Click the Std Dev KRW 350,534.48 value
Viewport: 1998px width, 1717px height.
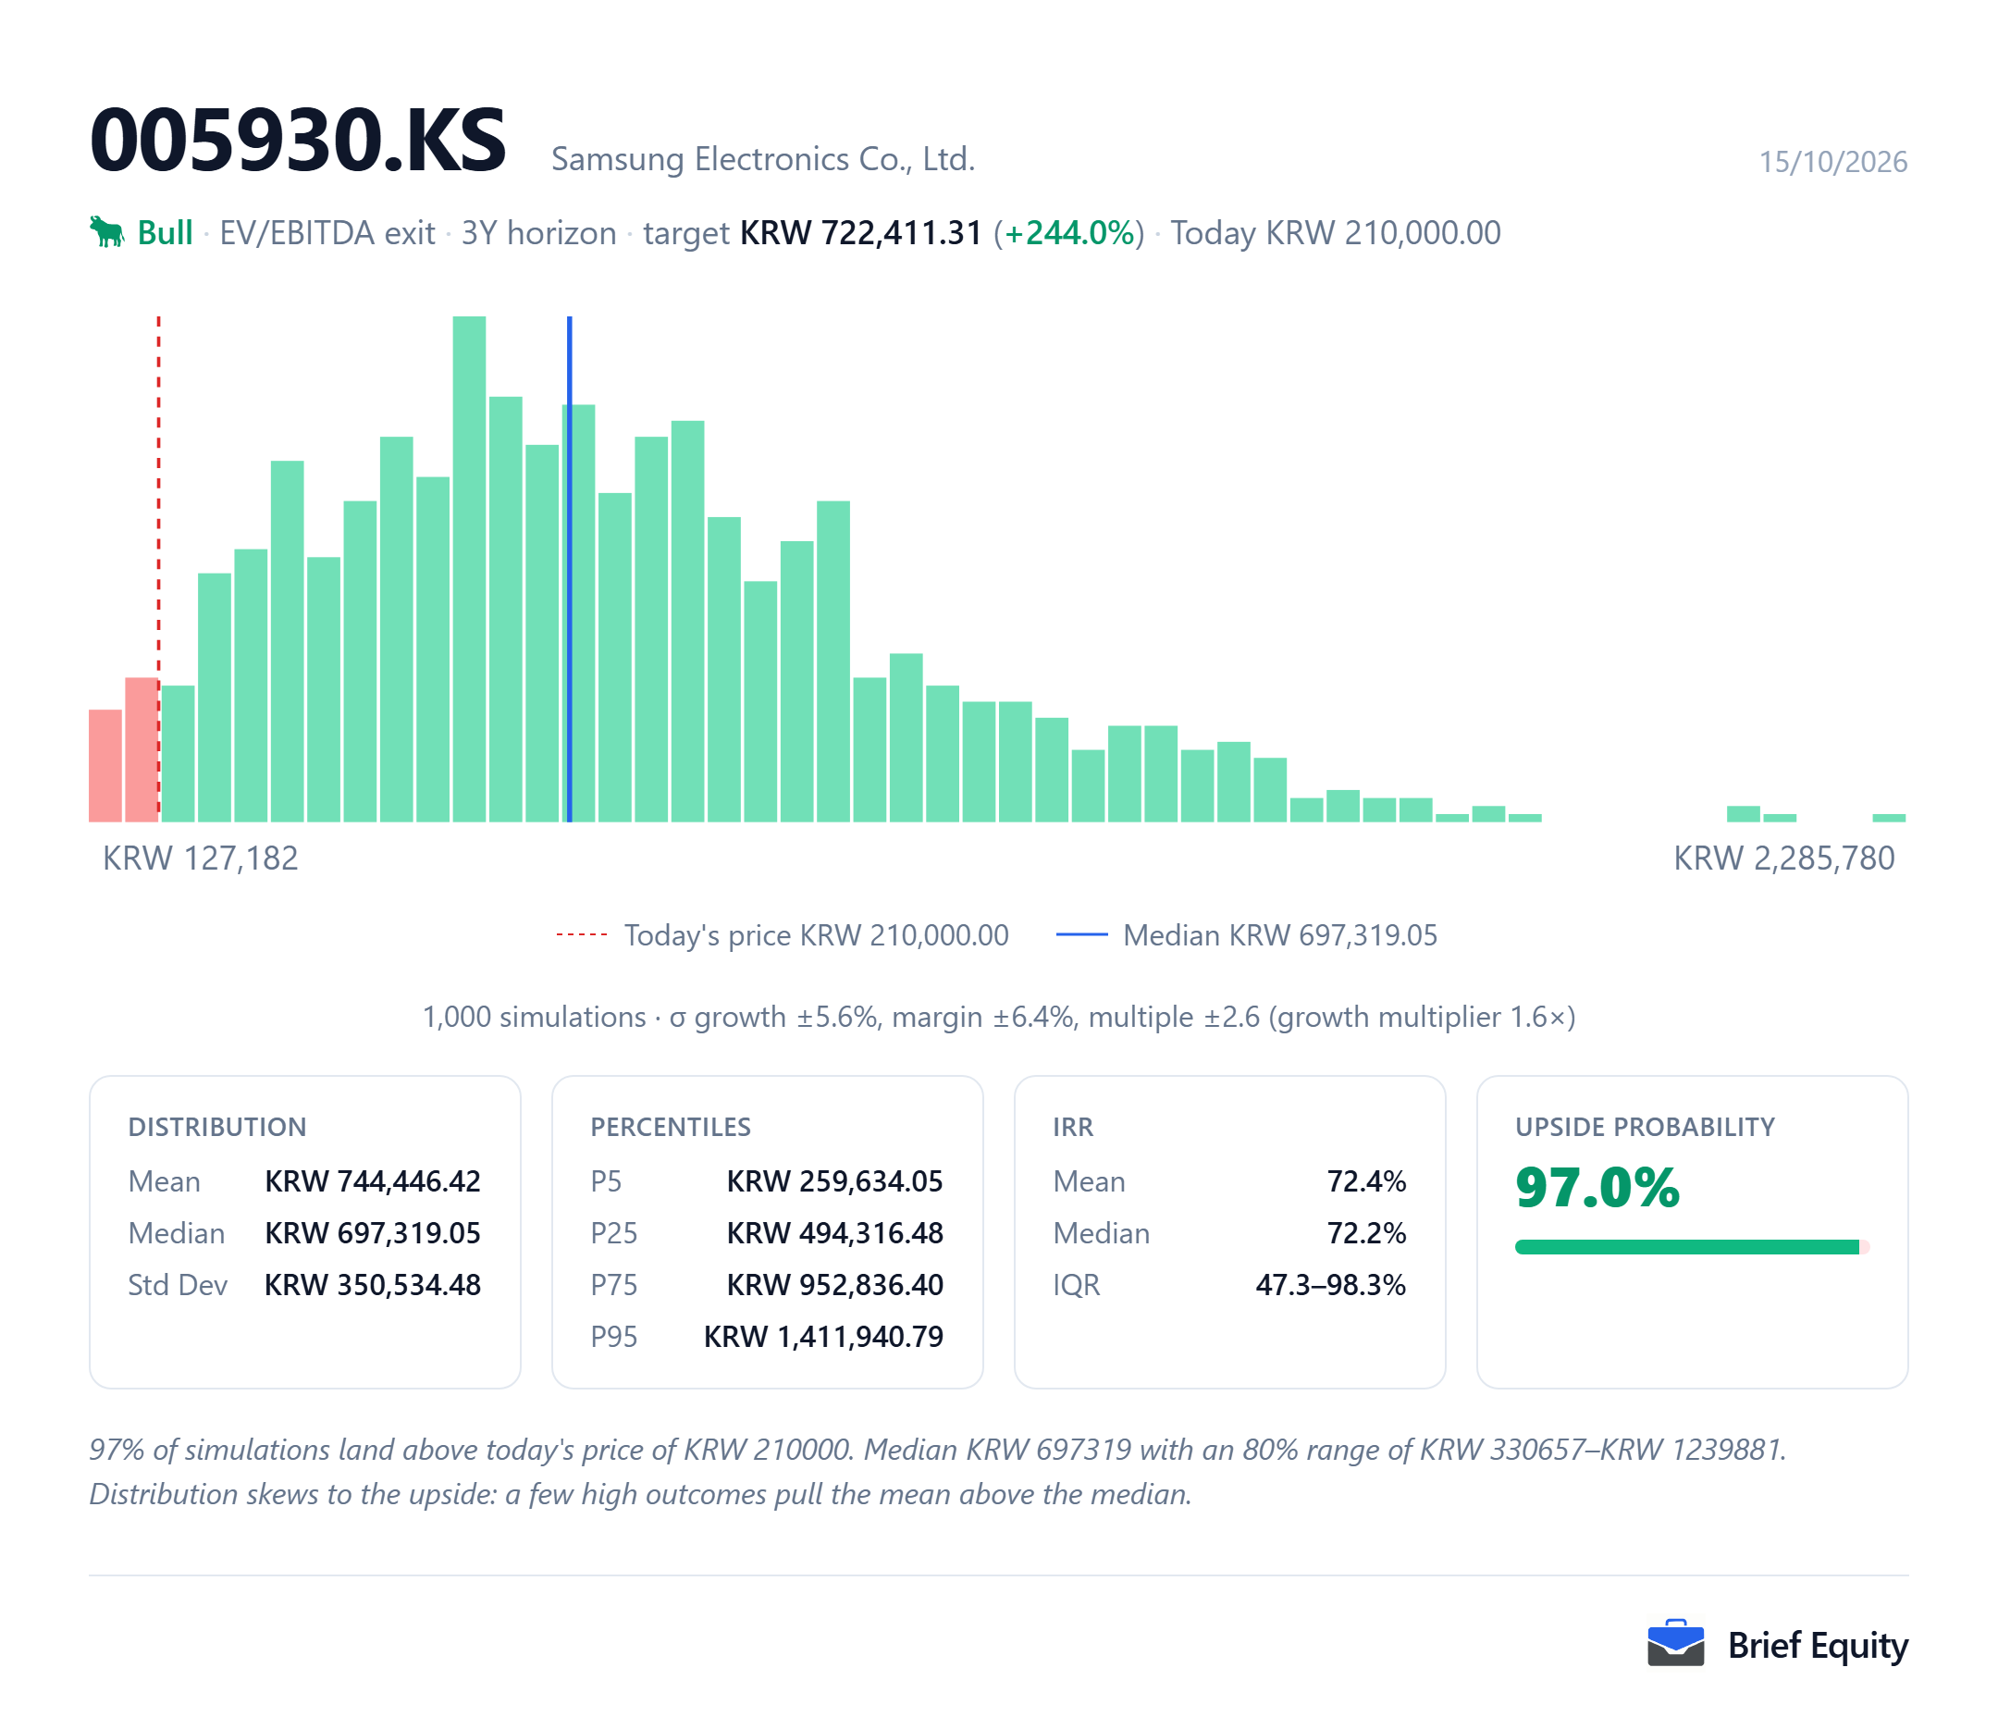pyautogui.click(x=372, y=1286)
